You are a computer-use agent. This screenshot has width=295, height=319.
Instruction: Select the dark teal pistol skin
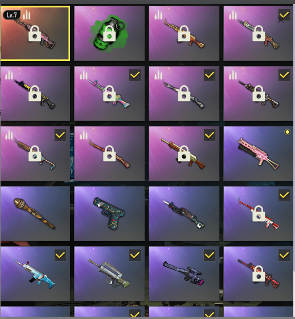(109, 214)
